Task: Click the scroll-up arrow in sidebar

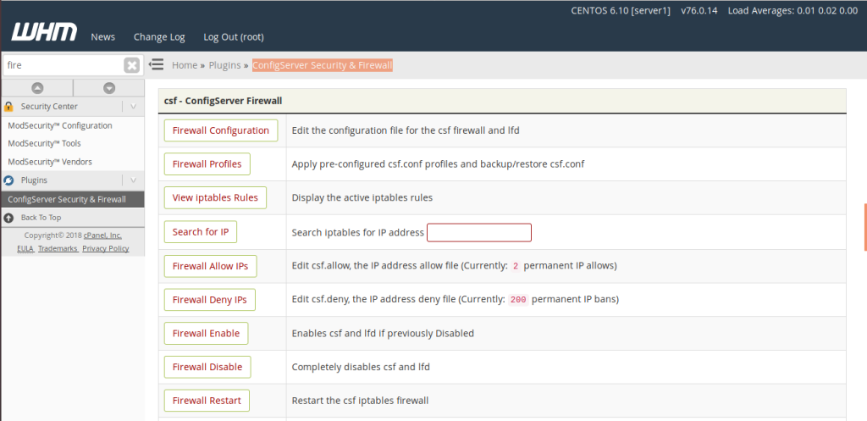Action: pos(37,87)
